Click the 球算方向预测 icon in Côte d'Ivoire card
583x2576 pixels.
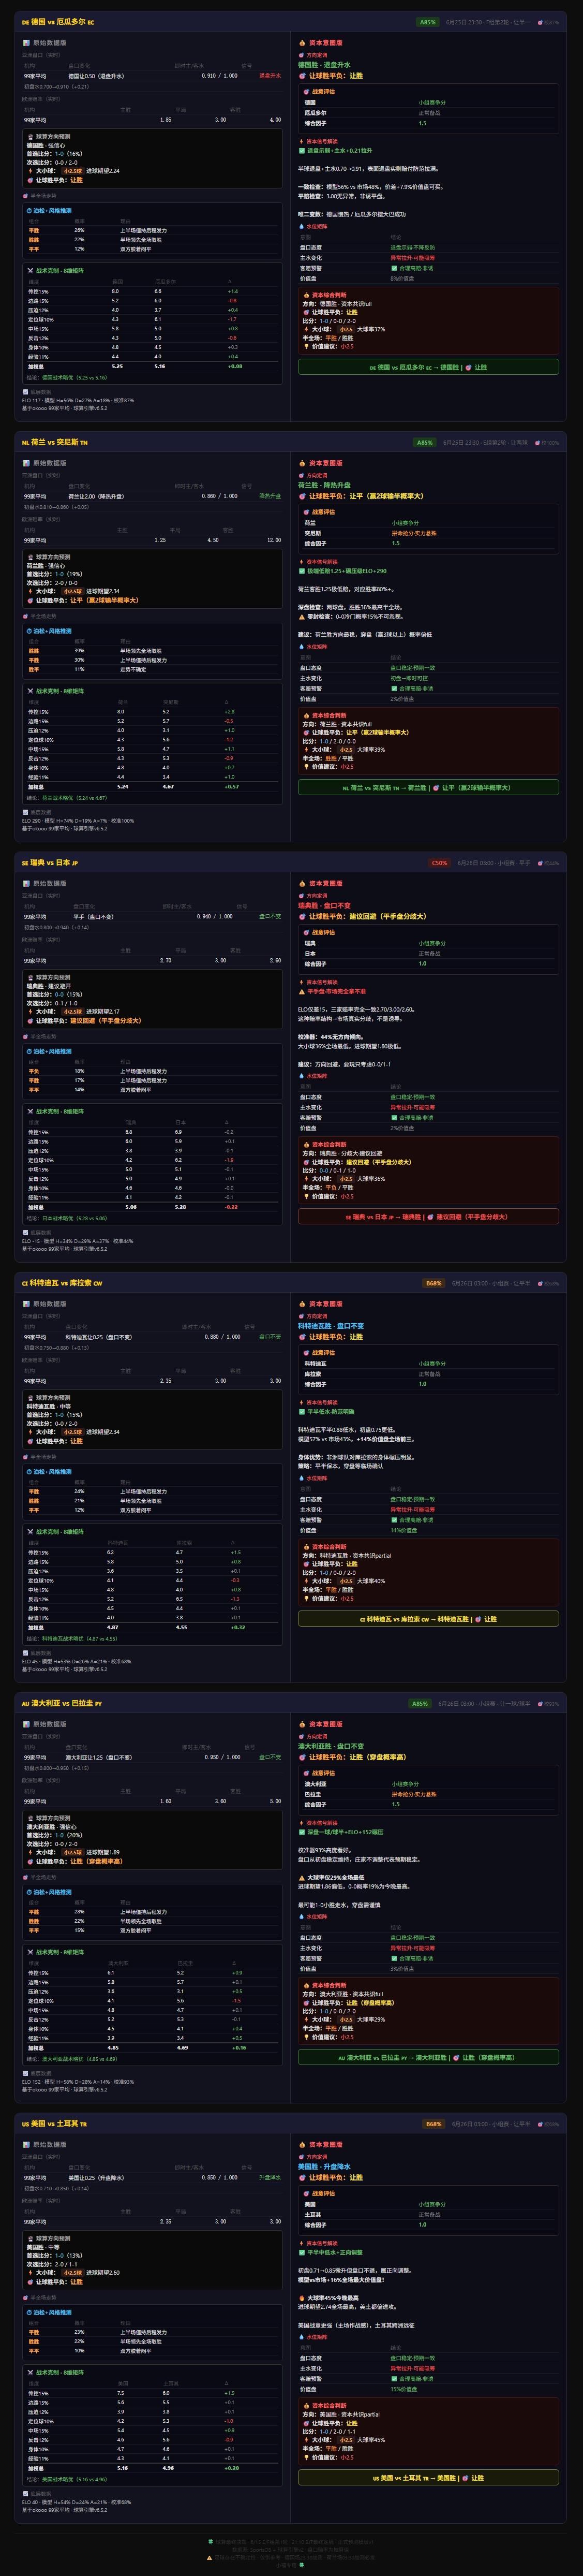pyautogui.click(x=30, y=1398)
